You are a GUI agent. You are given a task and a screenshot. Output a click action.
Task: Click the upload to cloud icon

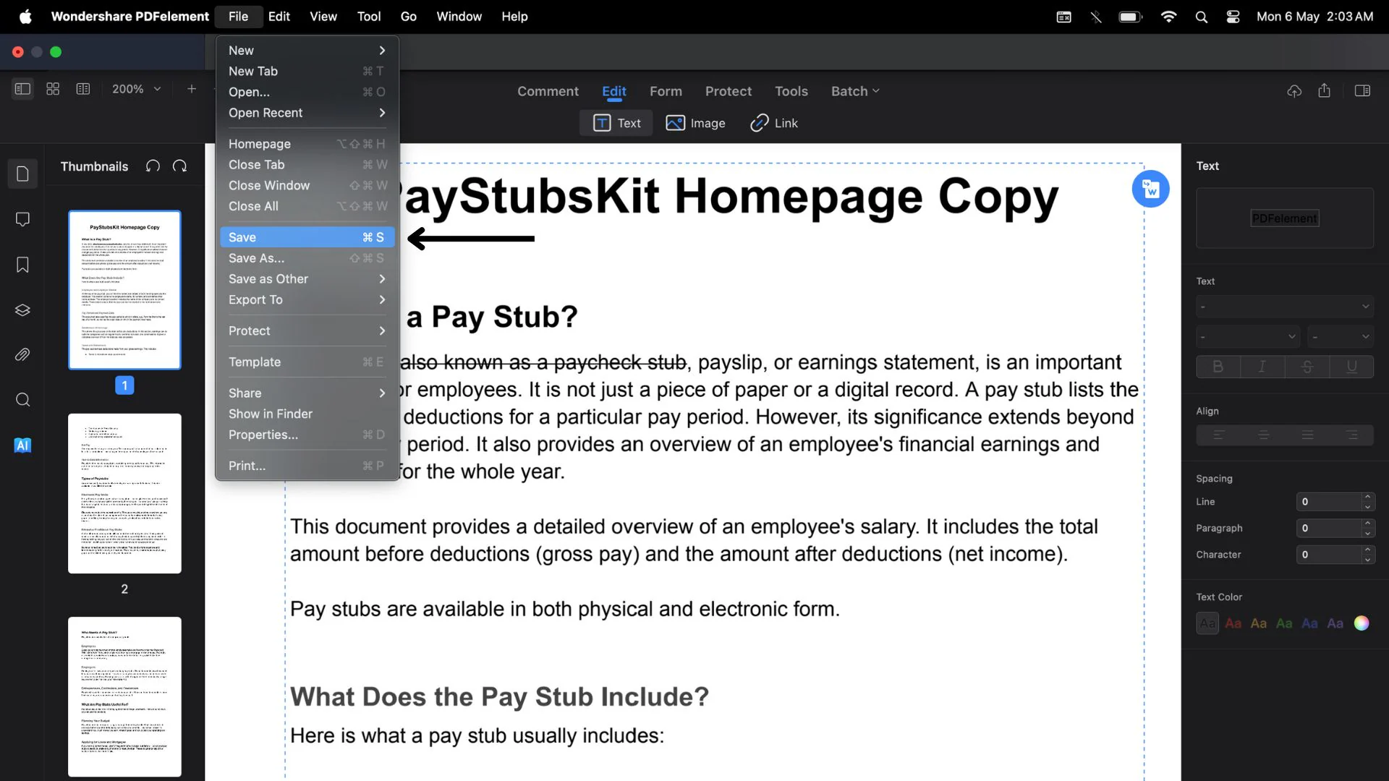point(1294,91)
